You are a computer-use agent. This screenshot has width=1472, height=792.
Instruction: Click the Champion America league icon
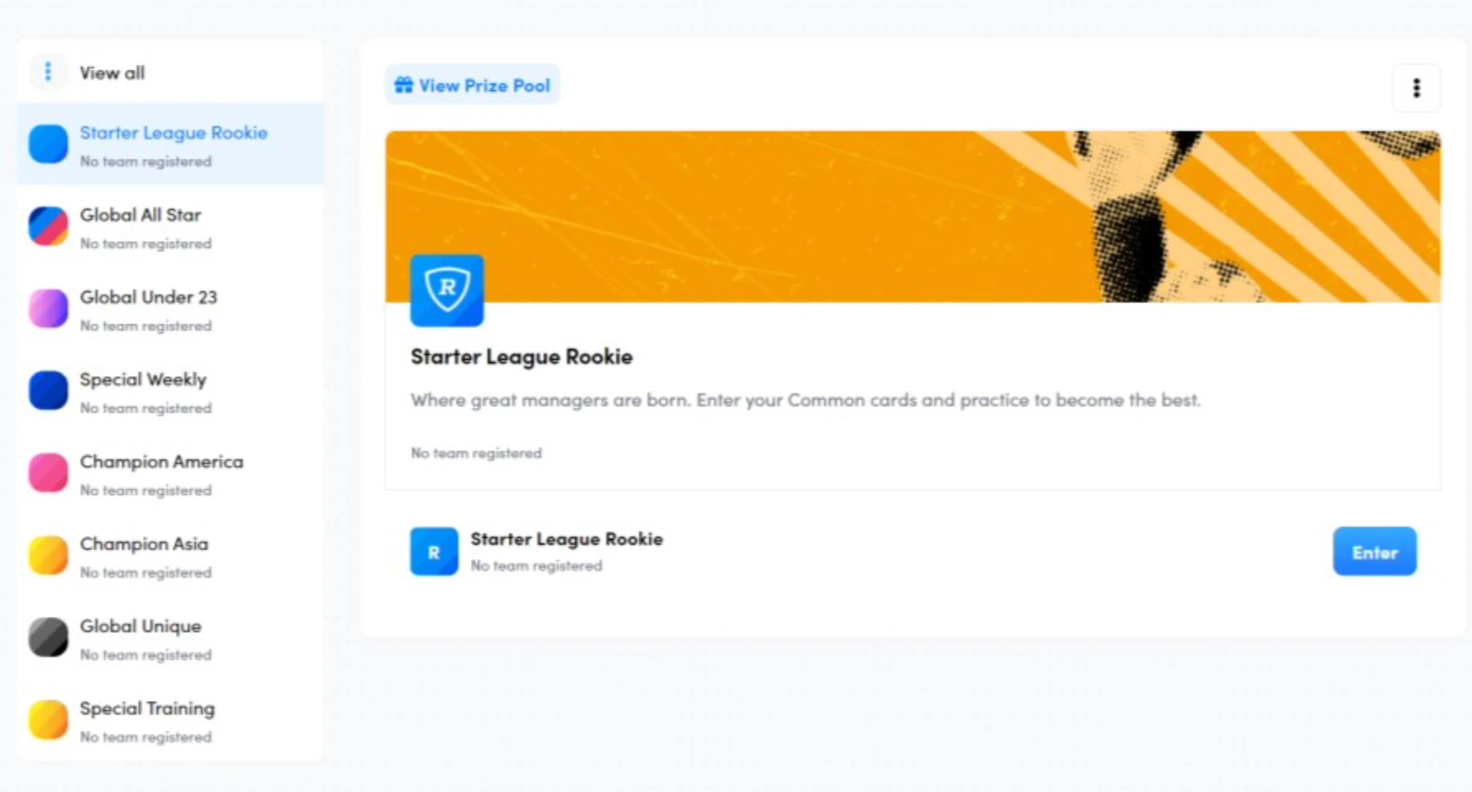pos(49,472)
